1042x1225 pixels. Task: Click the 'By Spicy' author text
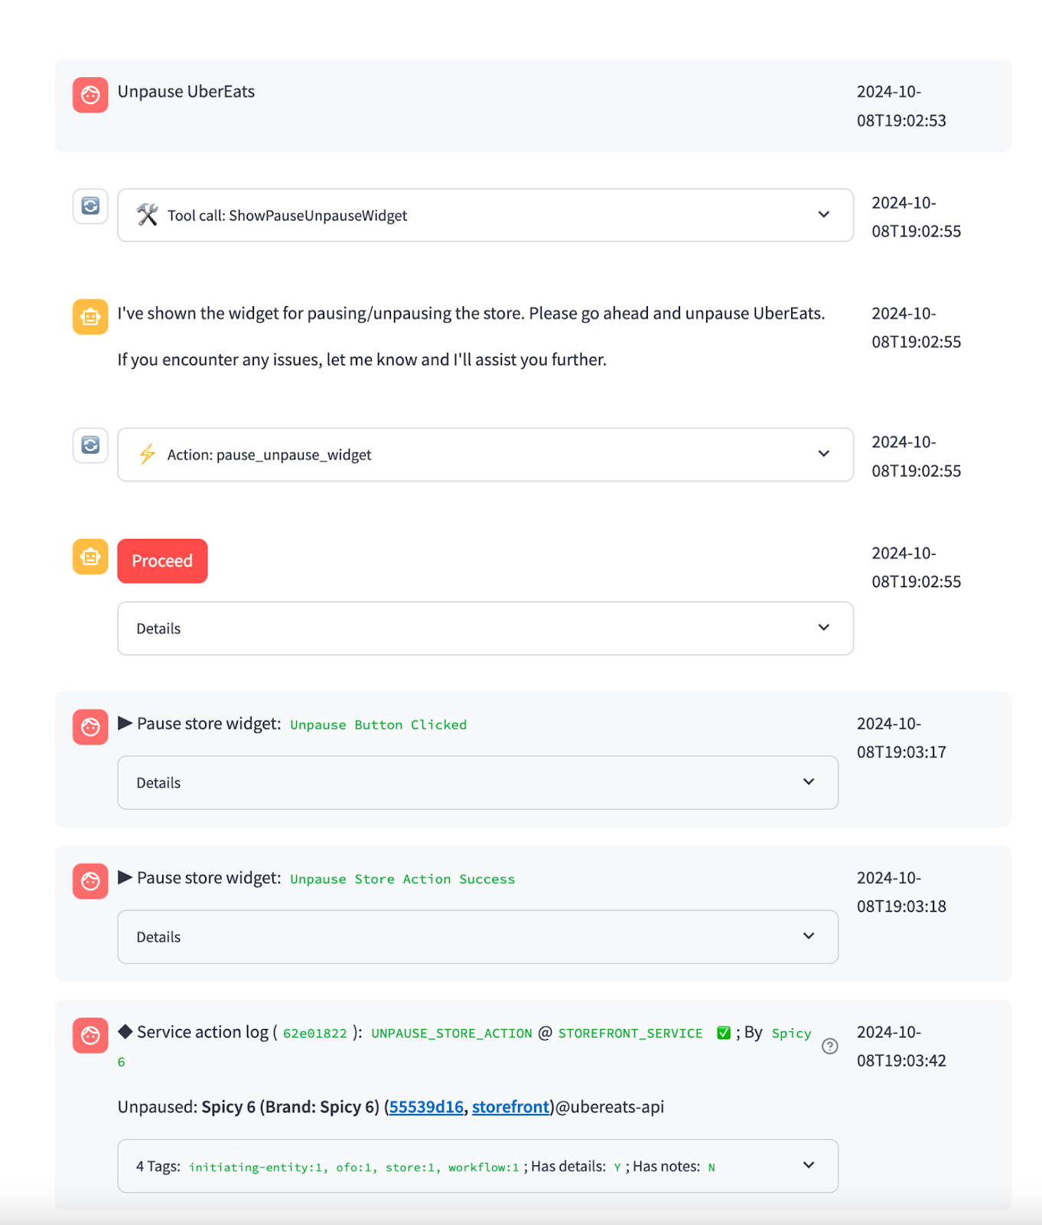[x=778, y=1033]
